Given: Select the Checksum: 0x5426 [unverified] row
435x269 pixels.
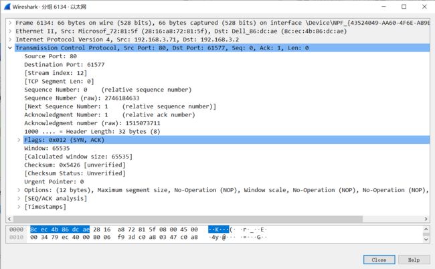Looking at the screenshot, I should (x=75, y=165).
